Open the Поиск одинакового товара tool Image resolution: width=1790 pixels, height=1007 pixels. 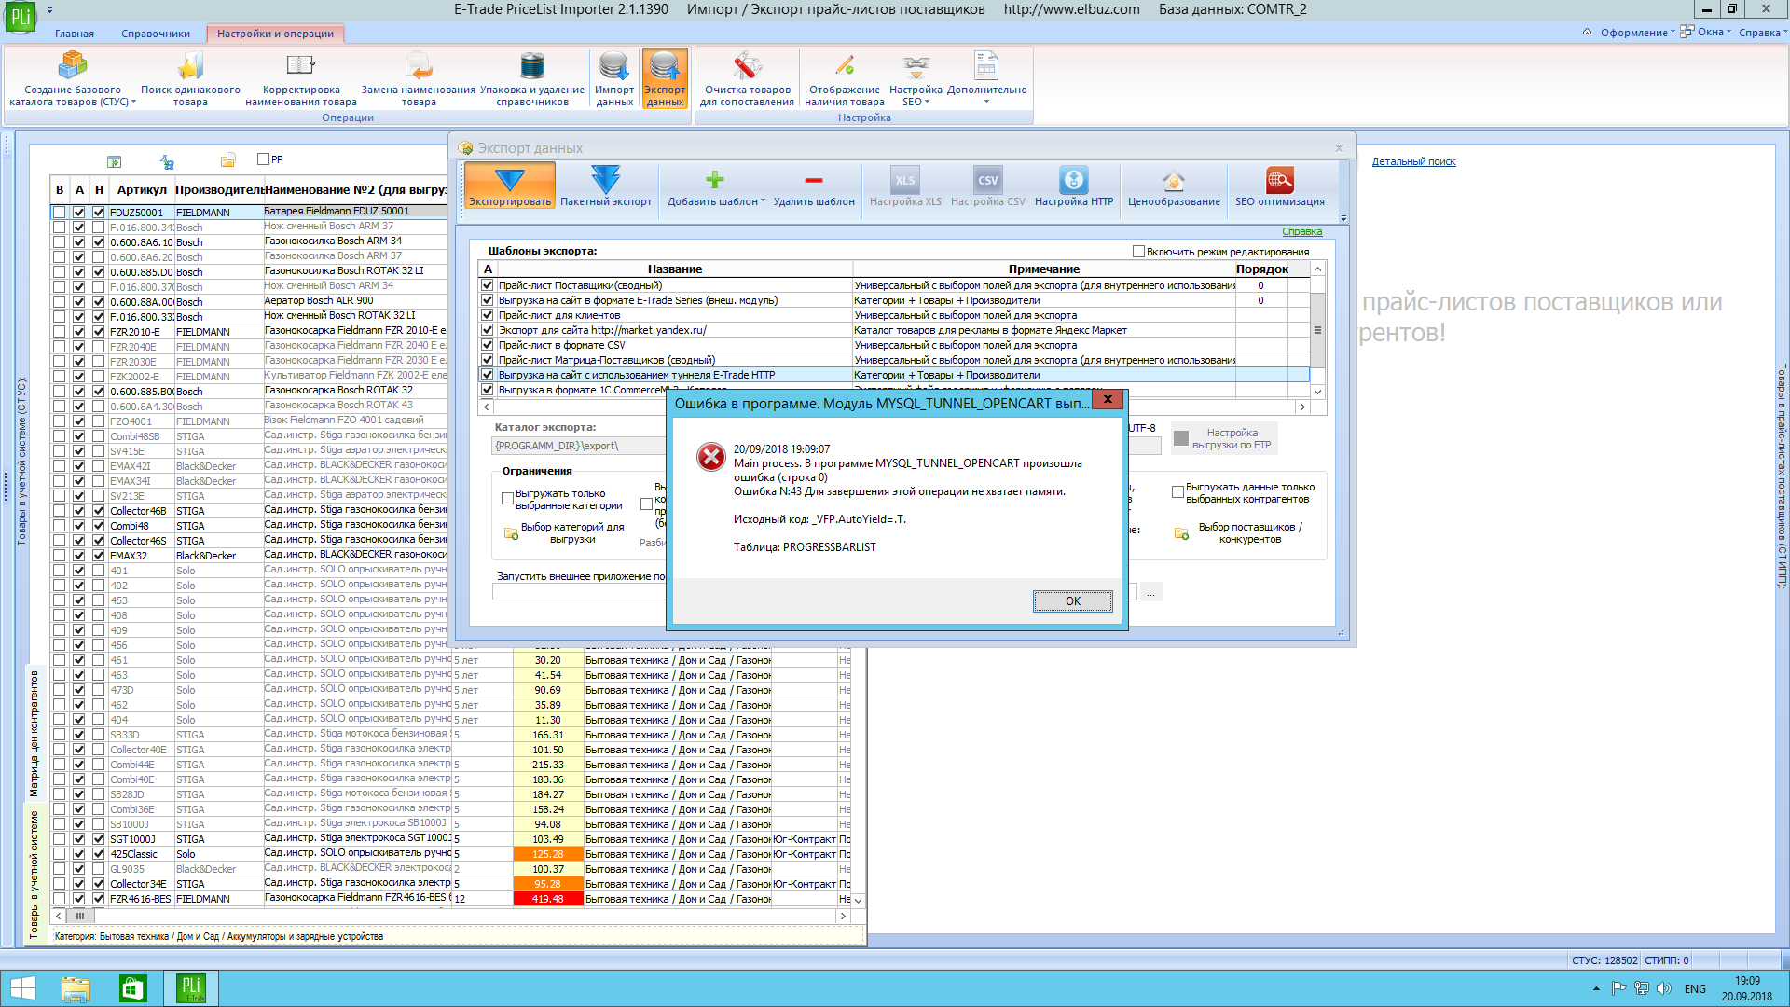point(190,78)
